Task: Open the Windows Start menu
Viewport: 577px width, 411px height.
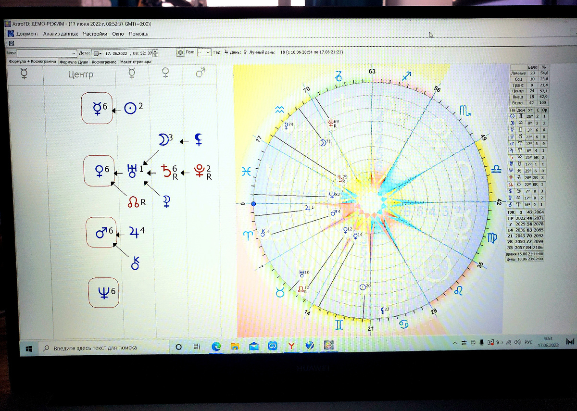Action: click(x=29, y=348)
